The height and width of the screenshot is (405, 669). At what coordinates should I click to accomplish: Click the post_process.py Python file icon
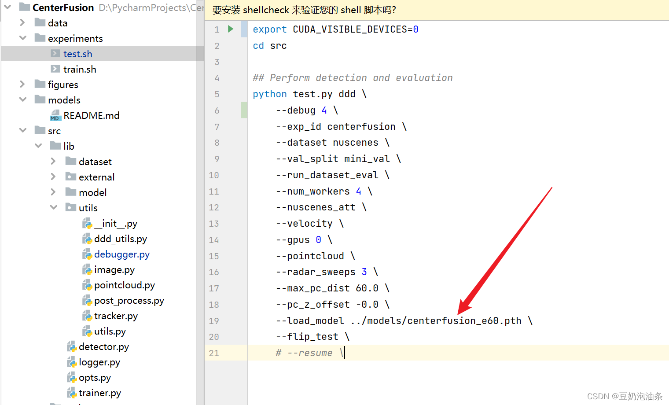87,300
